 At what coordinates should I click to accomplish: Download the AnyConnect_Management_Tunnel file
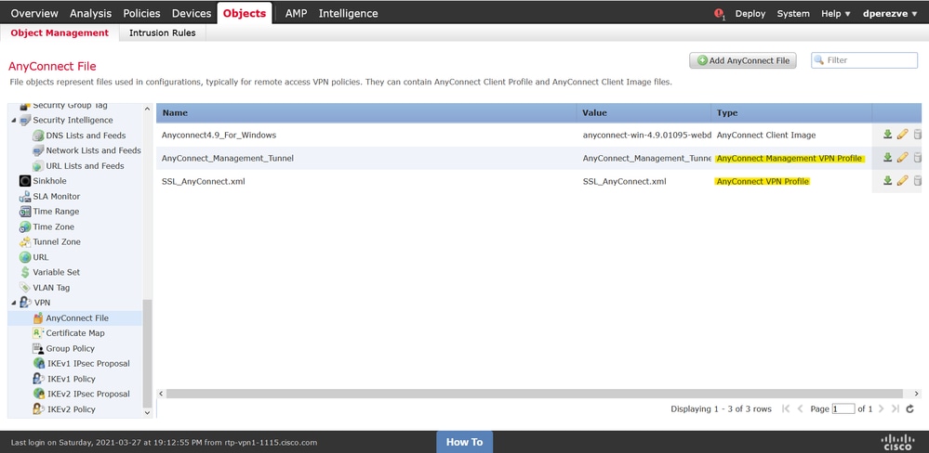tap(887, 157)
